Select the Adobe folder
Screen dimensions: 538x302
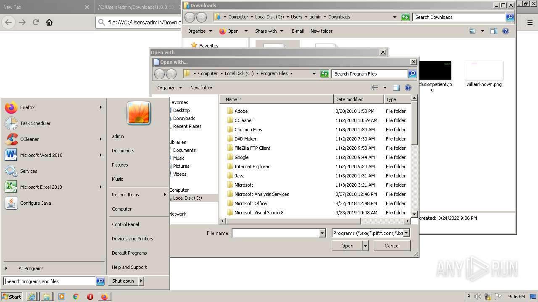point(241,111)
